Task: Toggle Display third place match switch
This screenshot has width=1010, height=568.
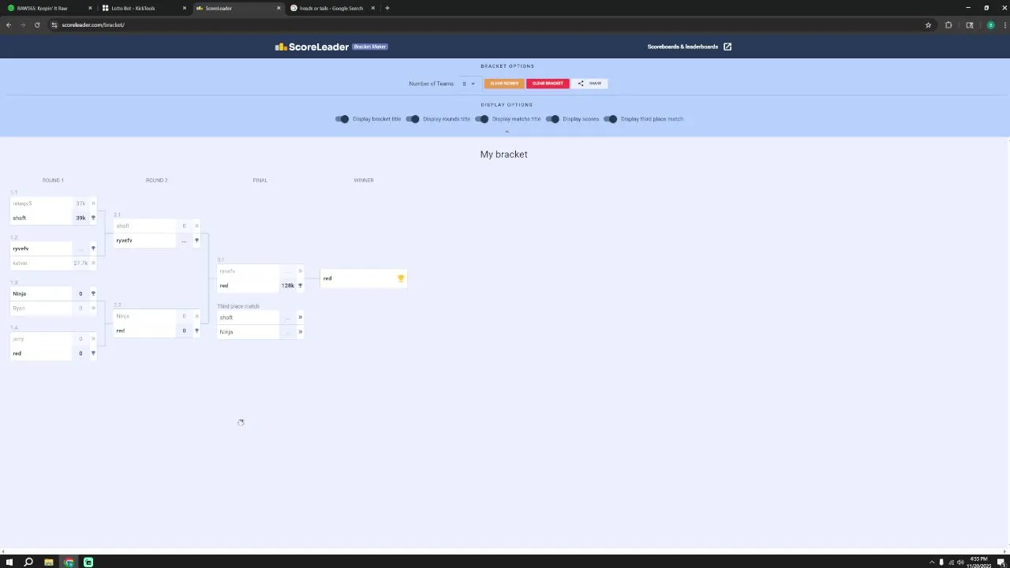Action: point(611,119)
